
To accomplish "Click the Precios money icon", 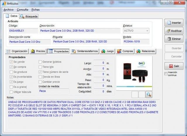I will pos(33,51).
